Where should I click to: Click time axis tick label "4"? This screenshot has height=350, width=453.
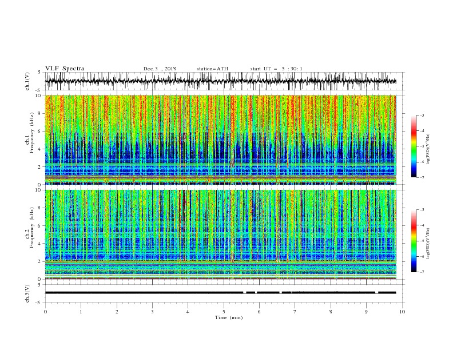188,312
